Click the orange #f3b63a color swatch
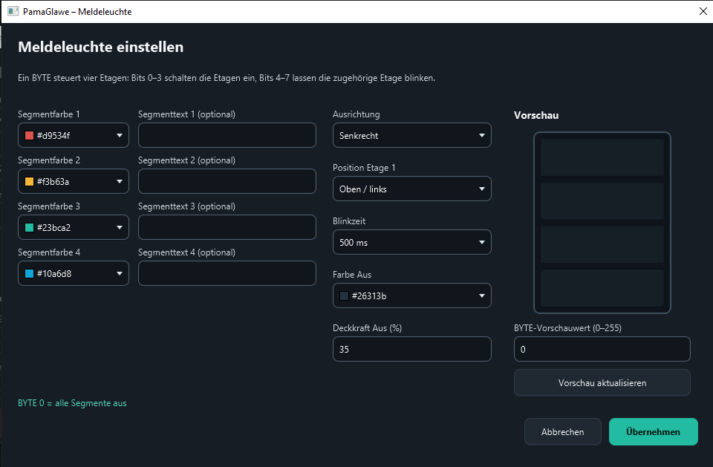The width and height of the screenshot is (713, 467). pos(29,181)
